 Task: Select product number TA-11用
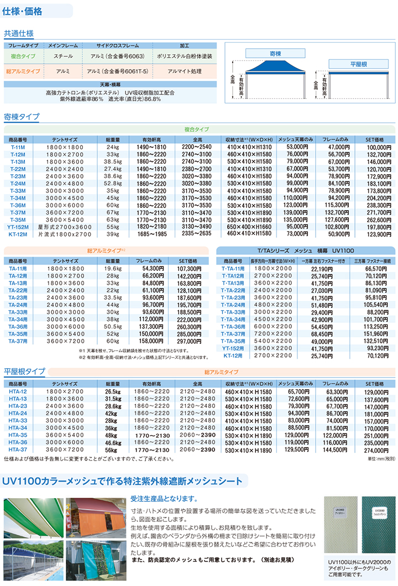18,269
